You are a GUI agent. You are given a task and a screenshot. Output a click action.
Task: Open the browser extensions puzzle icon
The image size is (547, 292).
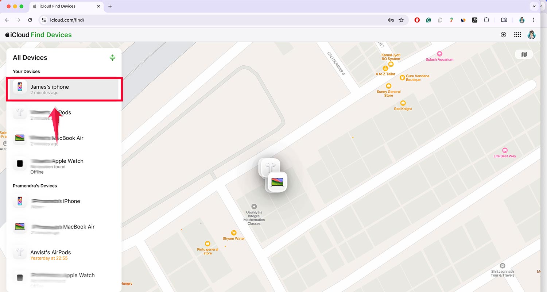tap(486, 20)
